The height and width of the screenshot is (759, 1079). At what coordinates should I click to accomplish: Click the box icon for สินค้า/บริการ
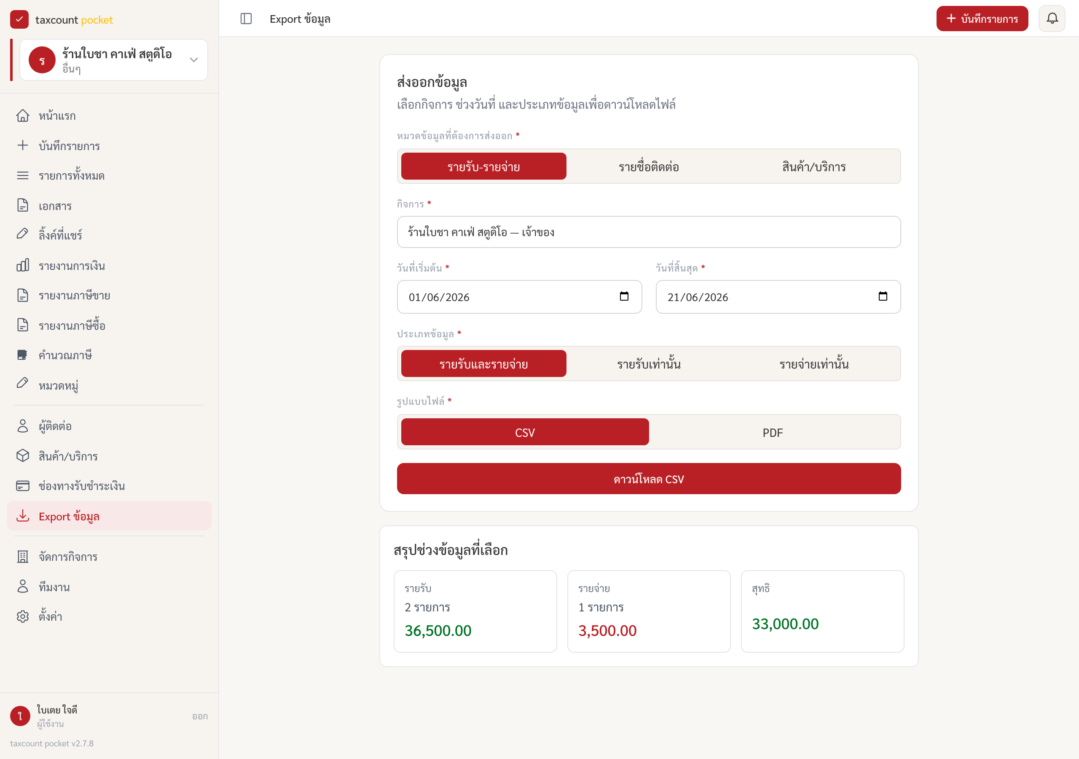tap(23, 456)
